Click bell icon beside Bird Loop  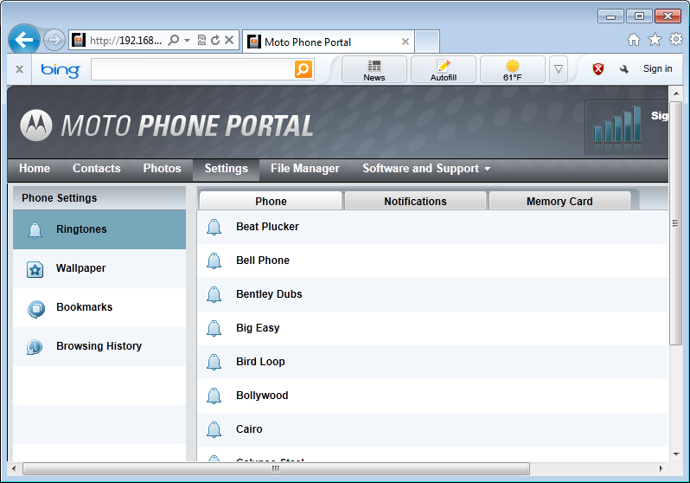[x=214, y=362]
